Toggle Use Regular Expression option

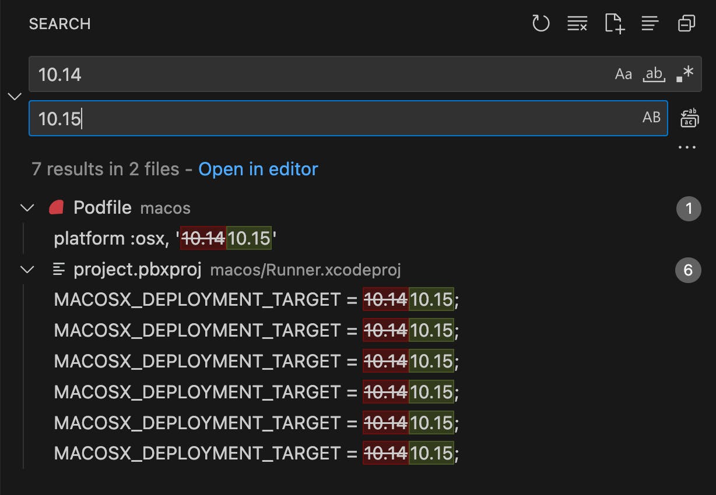[685, 74]
